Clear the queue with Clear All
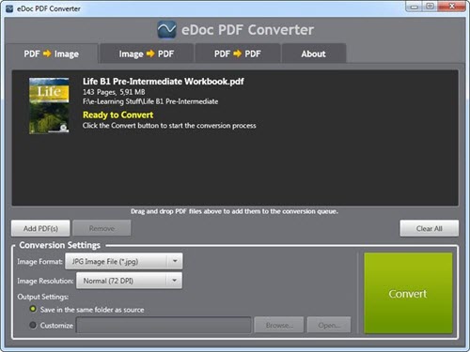The height and width of the screenshot is (352, 470). (x=429, y=228)
